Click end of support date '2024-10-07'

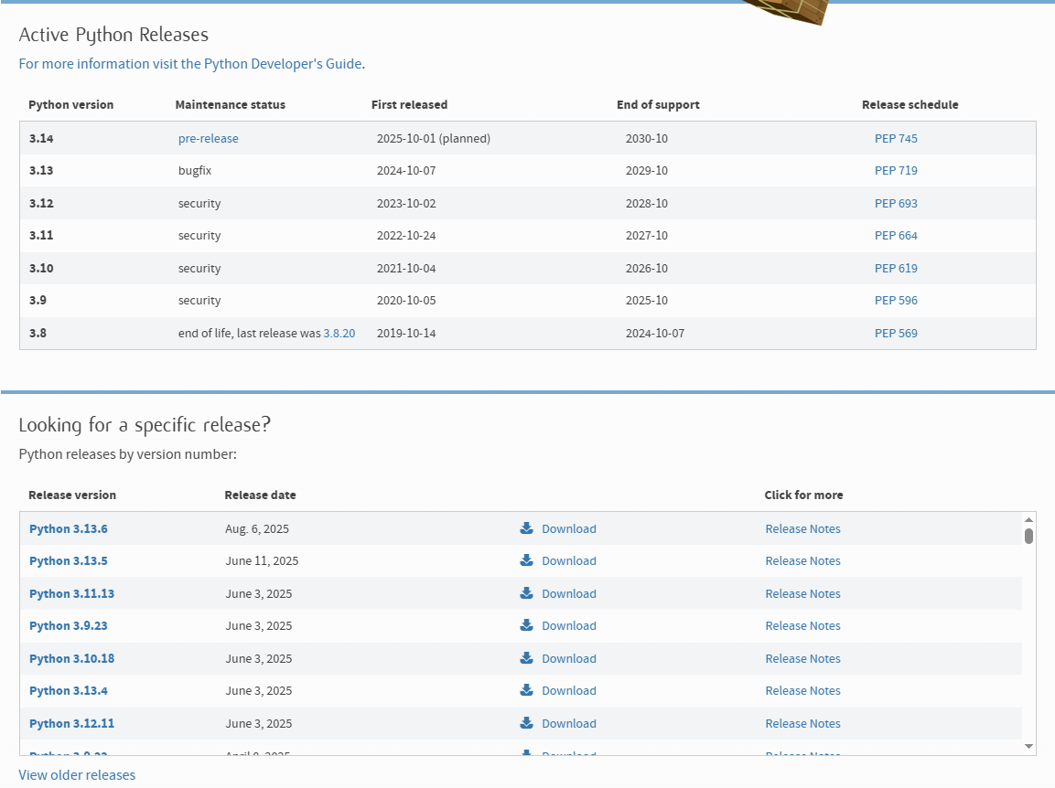point(654,333)
